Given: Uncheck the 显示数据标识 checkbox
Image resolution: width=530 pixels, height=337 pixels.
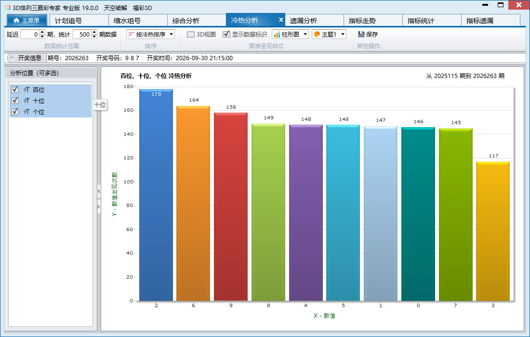Looking at the screenshot, I should [226, 34].
